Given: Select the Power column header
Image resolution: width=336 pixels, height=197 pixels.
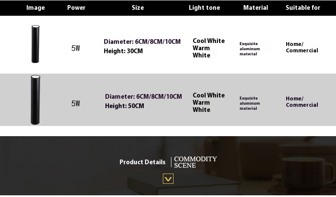Looking at the screenshot, I should click(x=76, y=8).
